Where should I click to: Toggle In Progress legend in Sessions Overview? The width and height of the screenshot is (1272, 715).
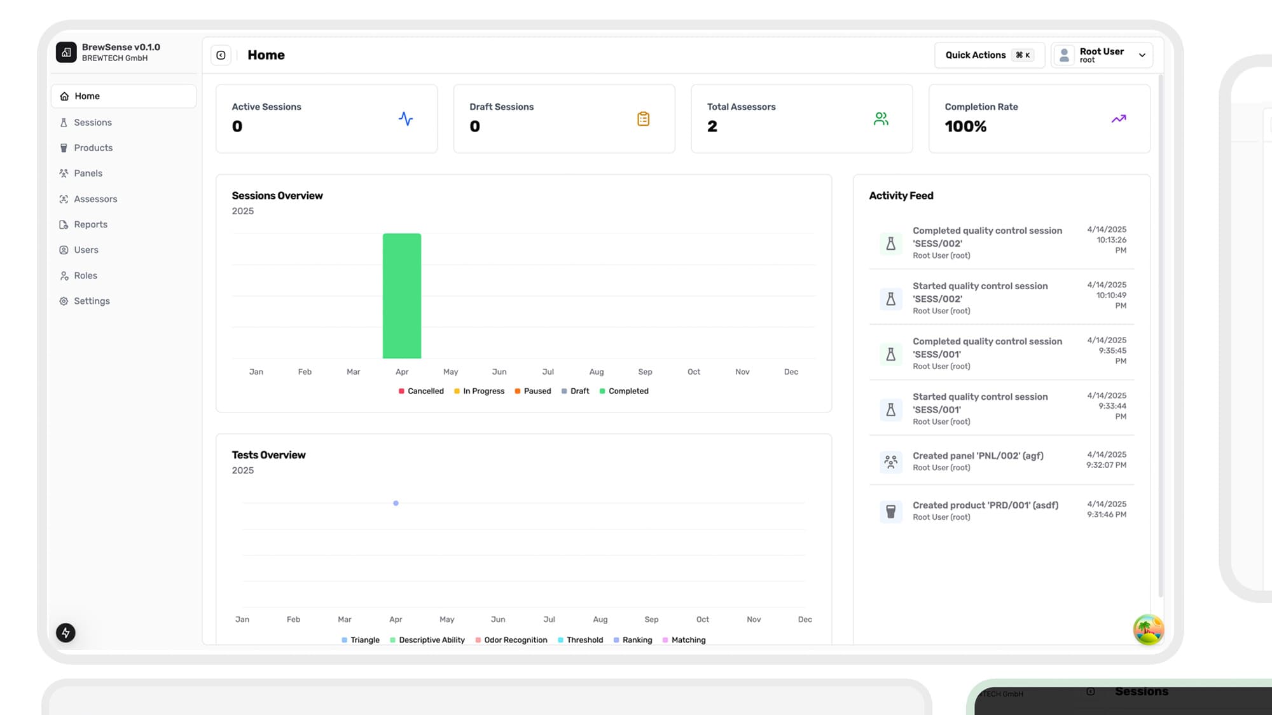click(479, 391)
